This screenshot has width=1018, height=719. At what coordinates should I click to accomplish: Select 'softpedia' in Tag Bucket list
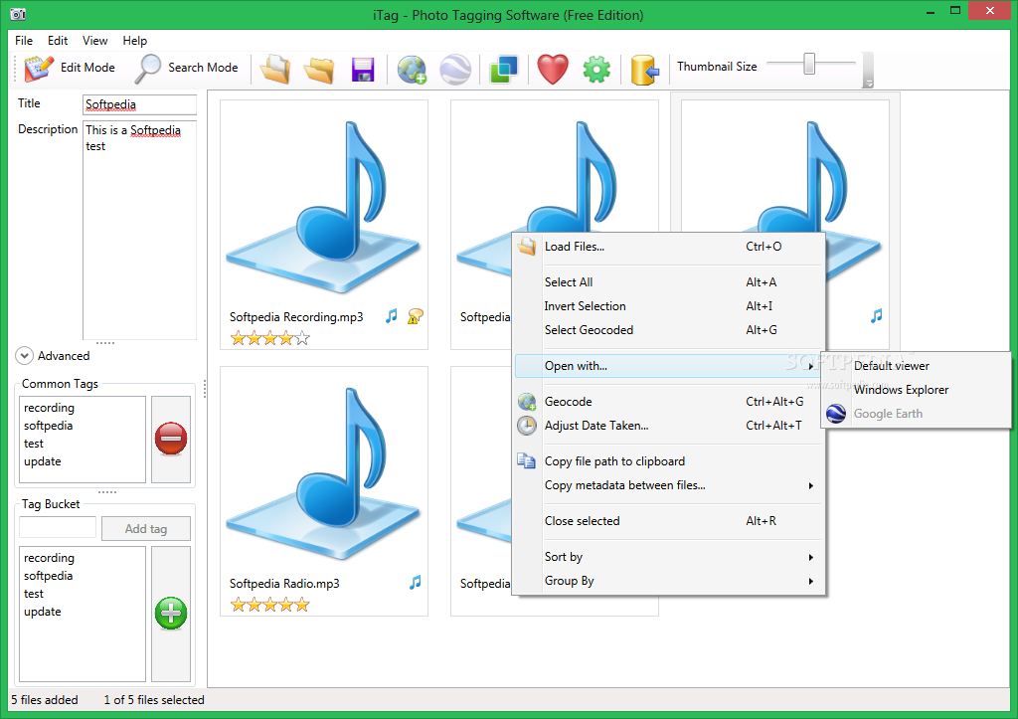click(x=48, y=576)
